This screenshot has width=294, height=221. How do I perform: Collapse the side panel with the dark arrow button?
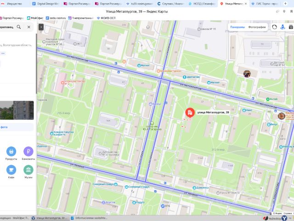41,27
